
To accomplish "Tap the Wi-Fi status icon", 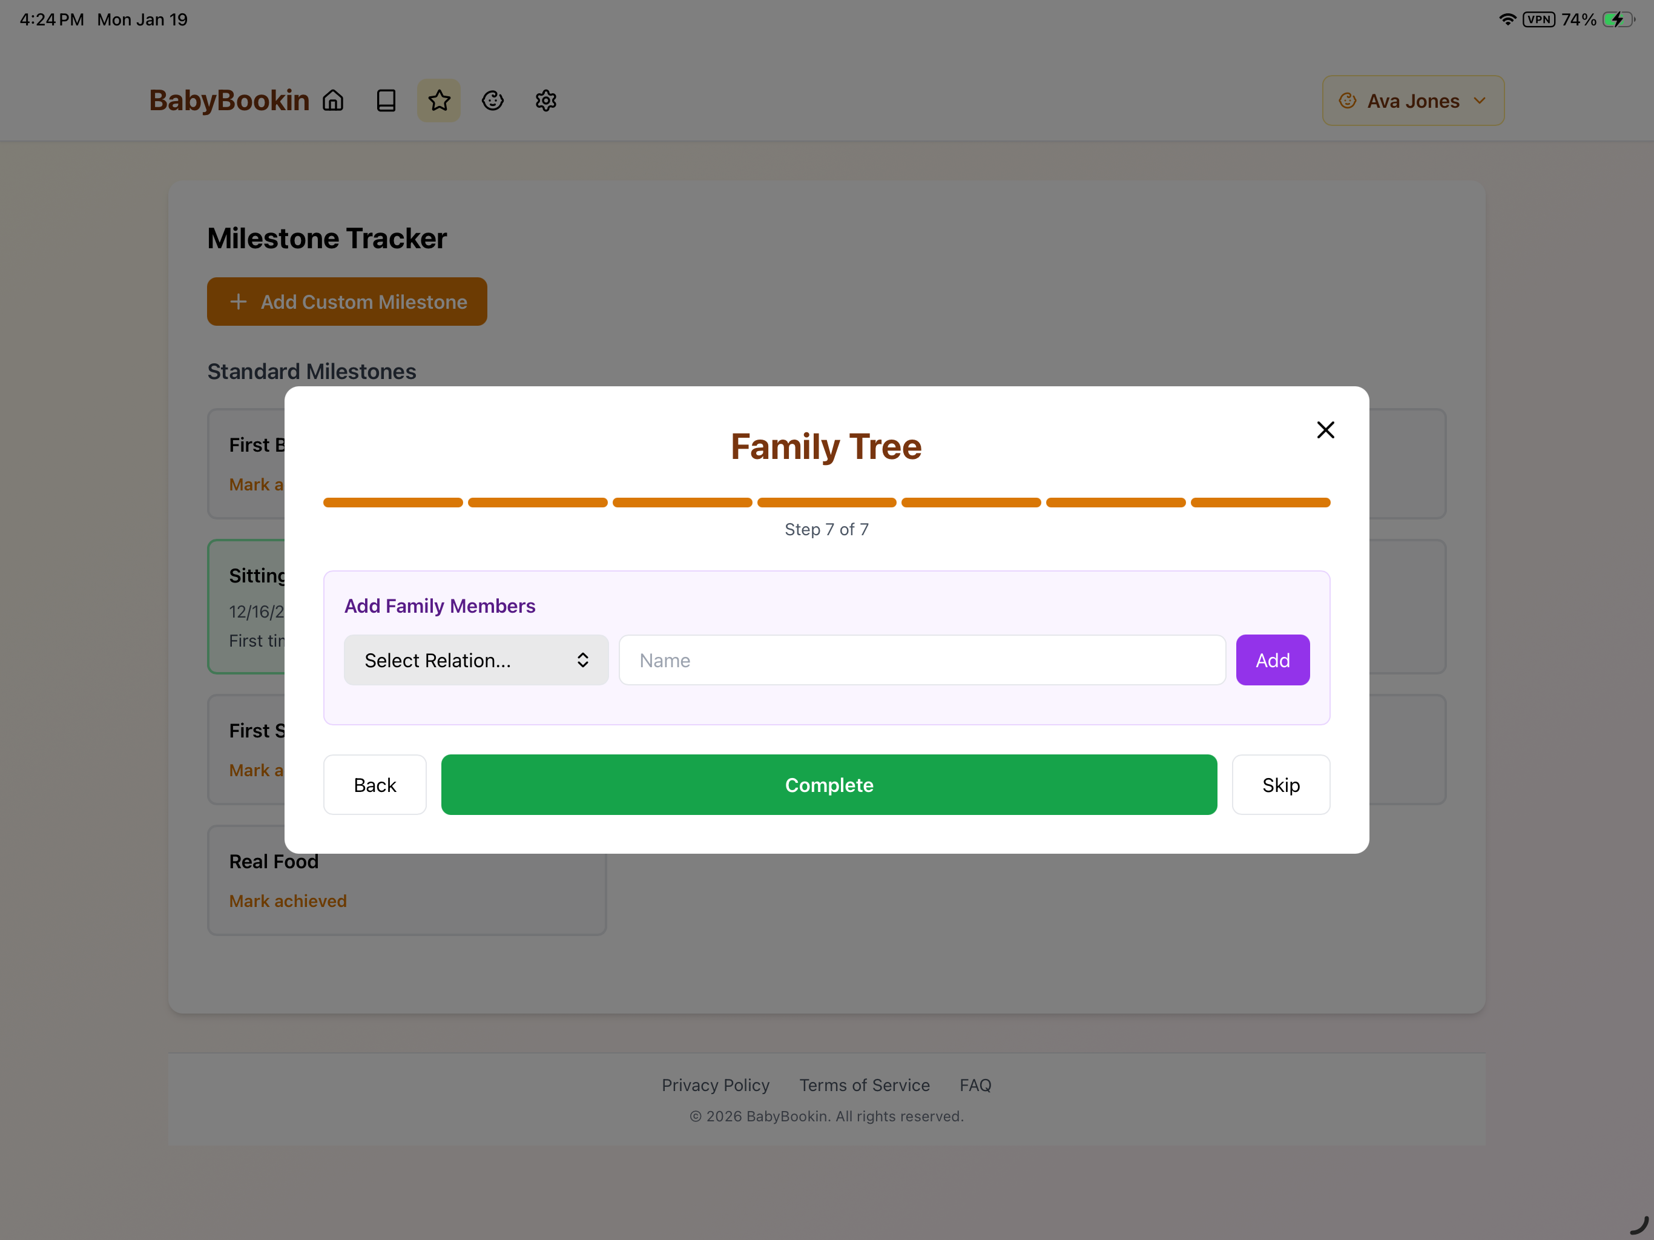I will (x=1507, y=19).
